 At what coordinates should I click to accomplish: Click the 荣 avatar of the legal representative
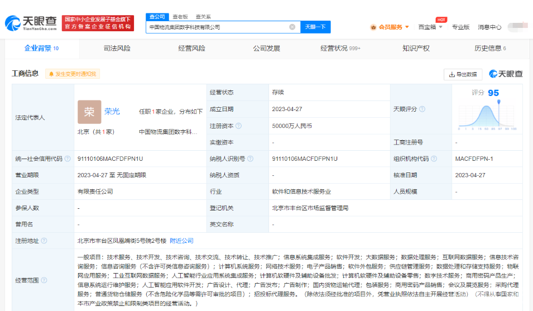[x=89, y=112]
